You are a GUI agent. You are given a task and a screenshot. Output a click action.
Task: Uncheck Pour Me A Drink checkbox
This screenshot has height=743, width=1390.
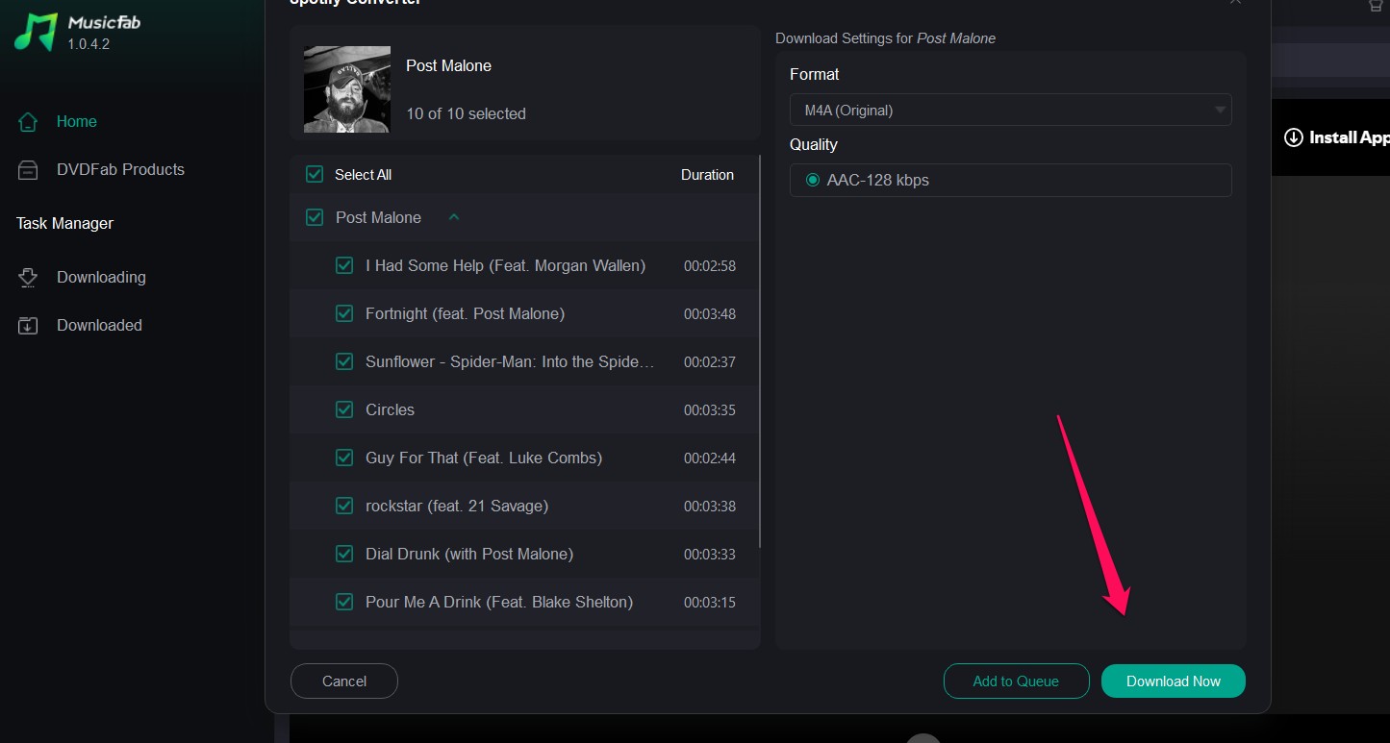(344, 602)
